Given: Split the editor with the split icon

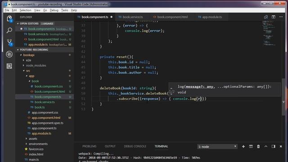Looking at the screenshot, I should (274, 17).
